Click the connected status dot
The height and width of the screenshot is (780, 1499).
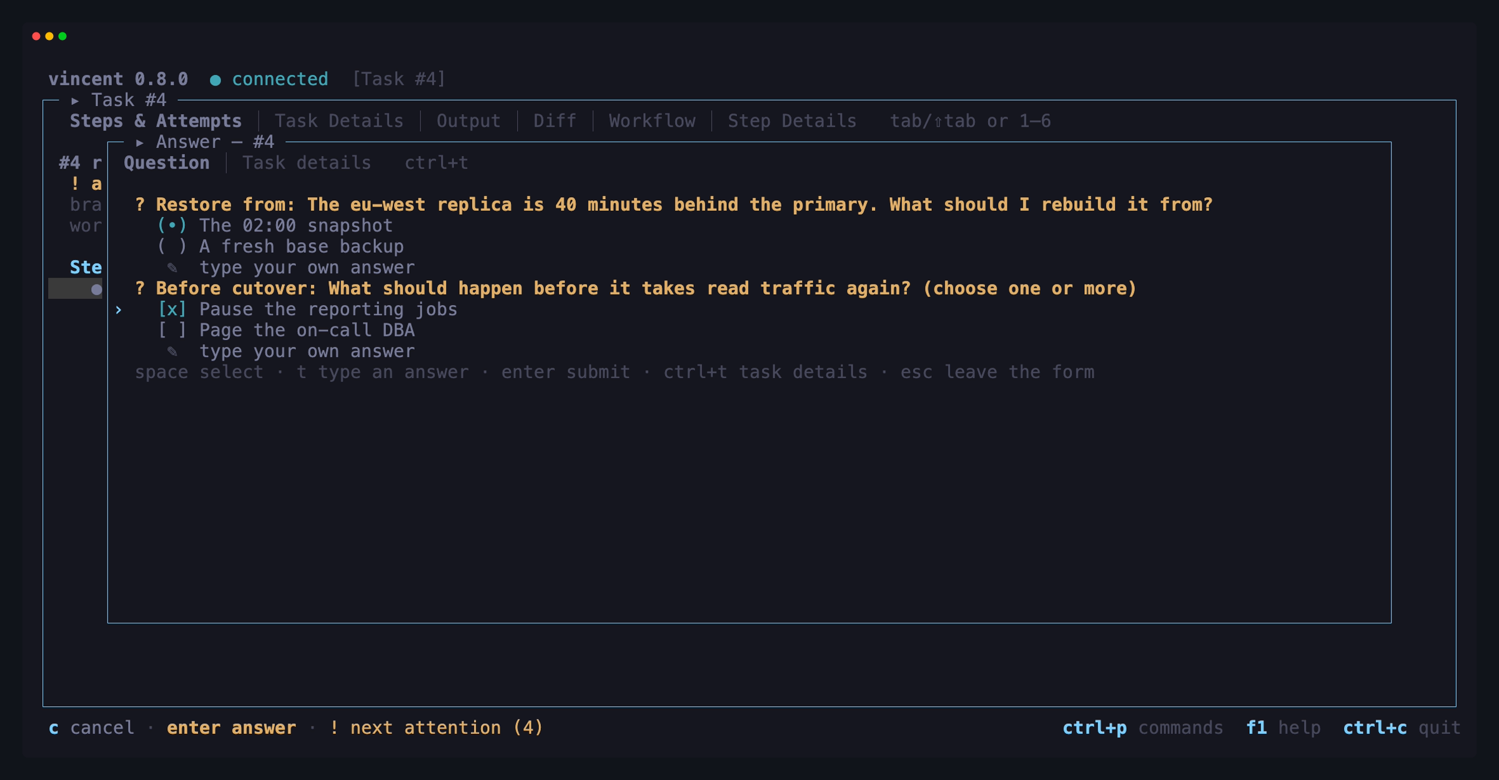(x=215, y=80)
